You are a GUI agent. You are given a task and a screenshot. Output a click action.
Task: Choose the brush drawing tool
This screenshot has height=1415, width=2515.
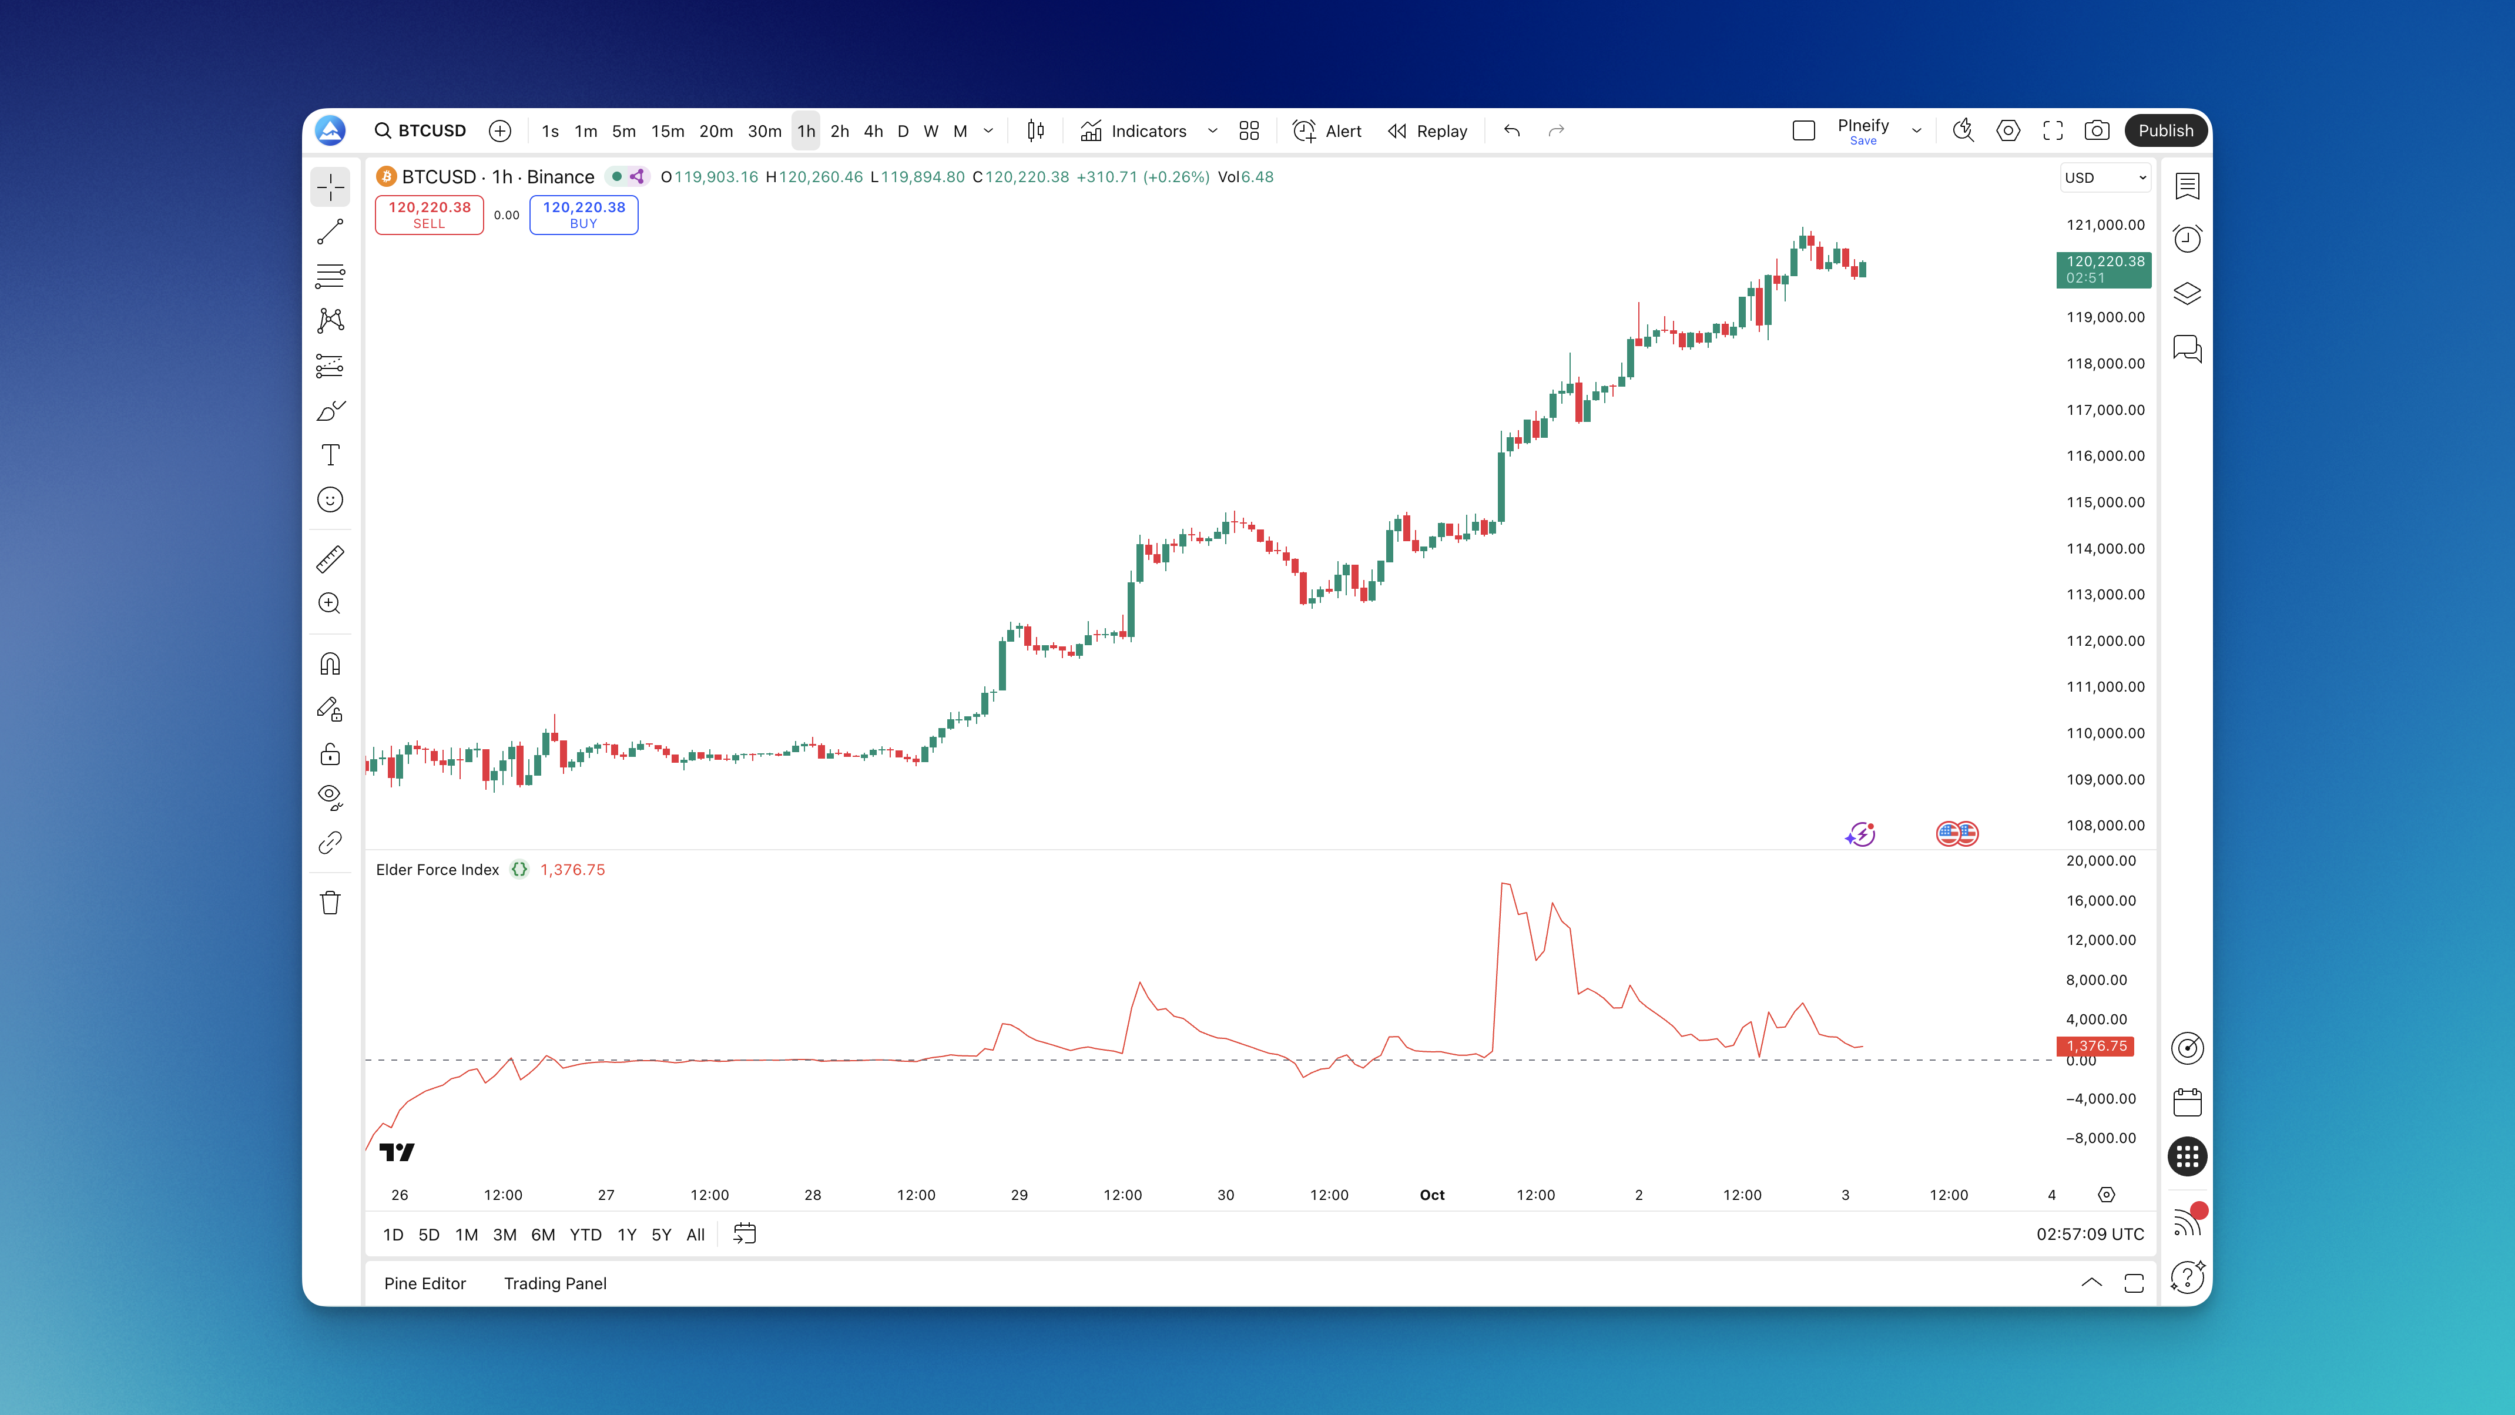(x=330, y=410)
